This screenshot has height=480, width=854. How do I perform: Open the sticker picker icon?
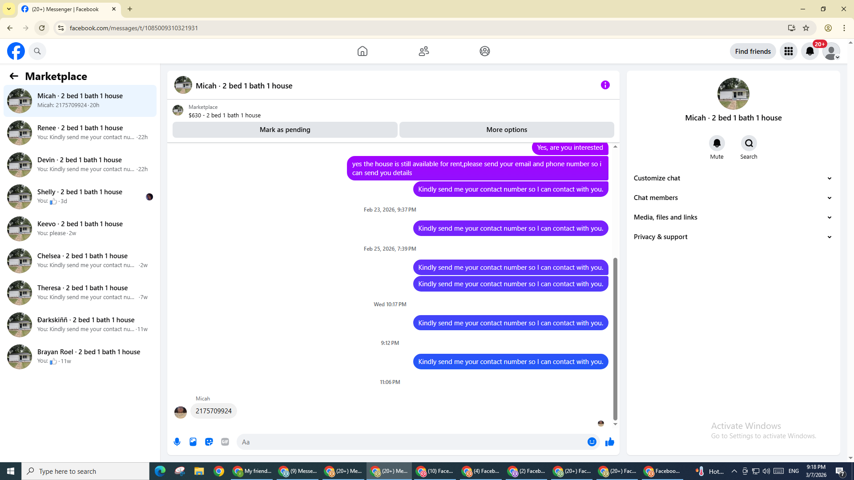tap(209, 442)
